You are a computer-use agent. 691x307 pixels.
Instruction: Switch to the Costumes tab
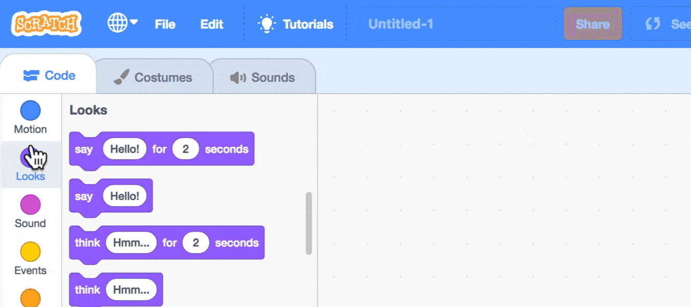(x=153, y=78)
